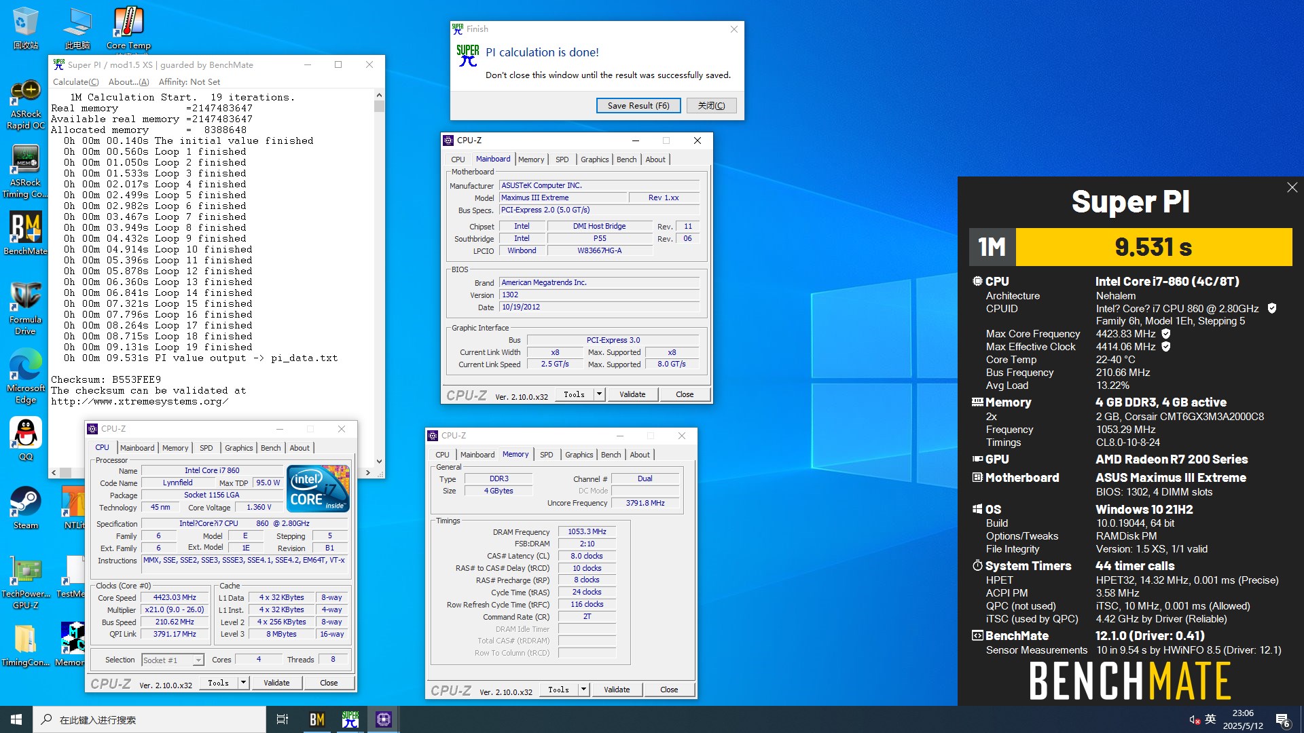
Task: Open Tools dropdown arrow in CPU-Z Memory window
Action: pos(583,690)
